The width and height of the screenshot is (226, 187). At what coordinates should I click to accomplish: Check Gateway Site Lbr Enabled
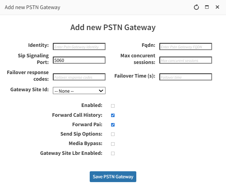tap(113, 153)
